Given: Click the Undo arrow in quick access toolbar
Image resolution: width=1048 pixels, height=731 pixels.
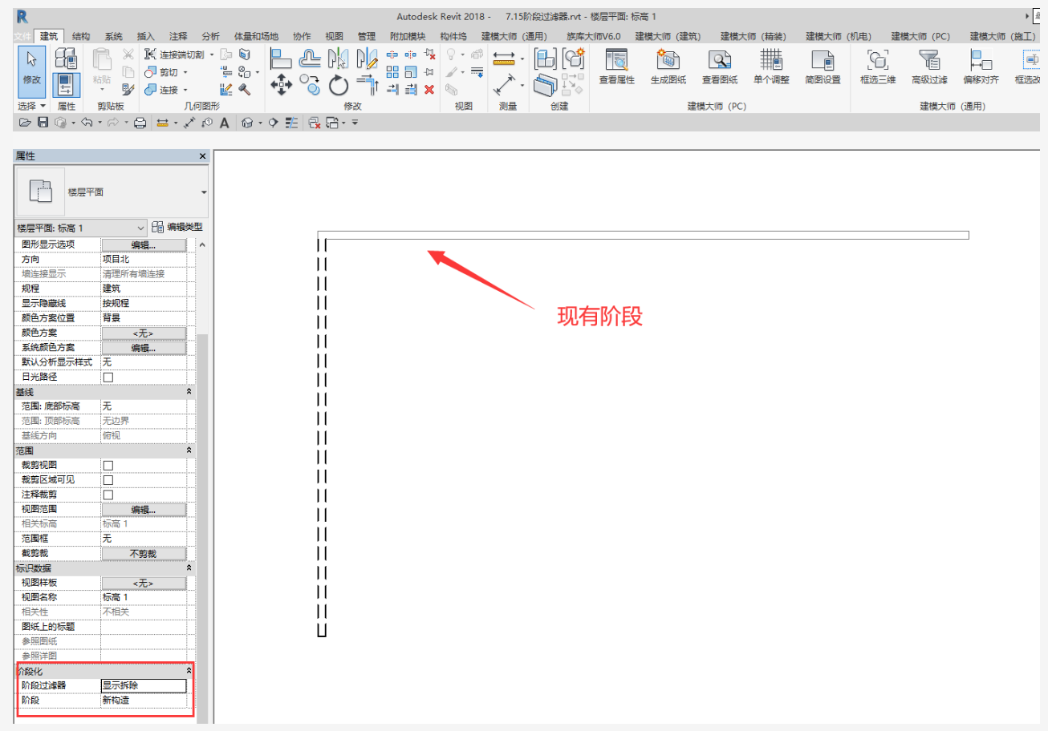Looking at the screenshot, I should (x=87, y=123).
